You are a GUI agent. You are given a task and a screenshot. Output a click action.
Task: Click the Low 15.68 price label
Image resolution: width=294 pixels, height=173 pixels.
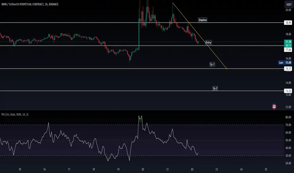tap(285, 63)
